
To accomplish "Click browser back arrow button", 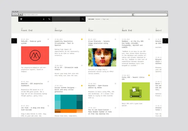I will 14,14.
